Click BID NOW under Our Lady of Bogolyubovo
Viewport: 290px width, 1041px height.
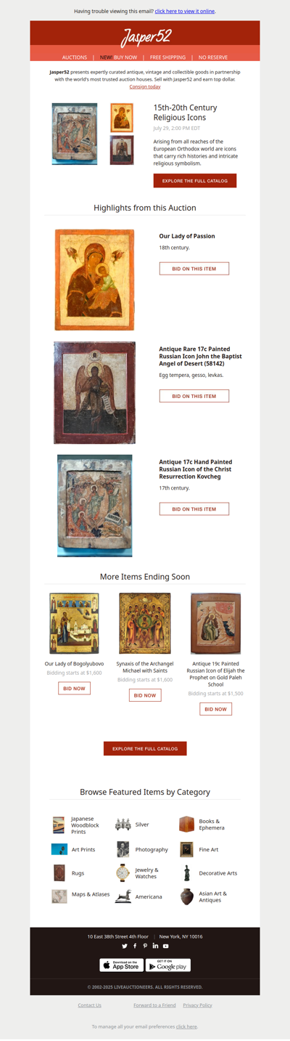(x=74, y=688)
